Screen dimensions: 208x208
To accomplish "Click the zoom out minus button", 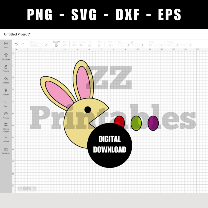I will (x=20, y=189).
